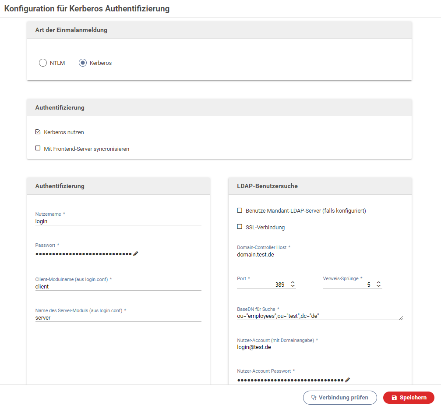The width and height of the screenshot is (441, 406).
Task: Click the Port number stepper arrows
Action: click(x=293, y=285)
